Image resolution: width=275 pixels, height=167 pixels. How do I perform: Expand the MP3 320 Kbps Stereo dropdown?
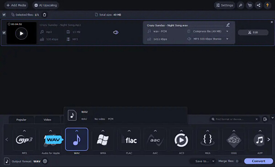tap(227, 39)
